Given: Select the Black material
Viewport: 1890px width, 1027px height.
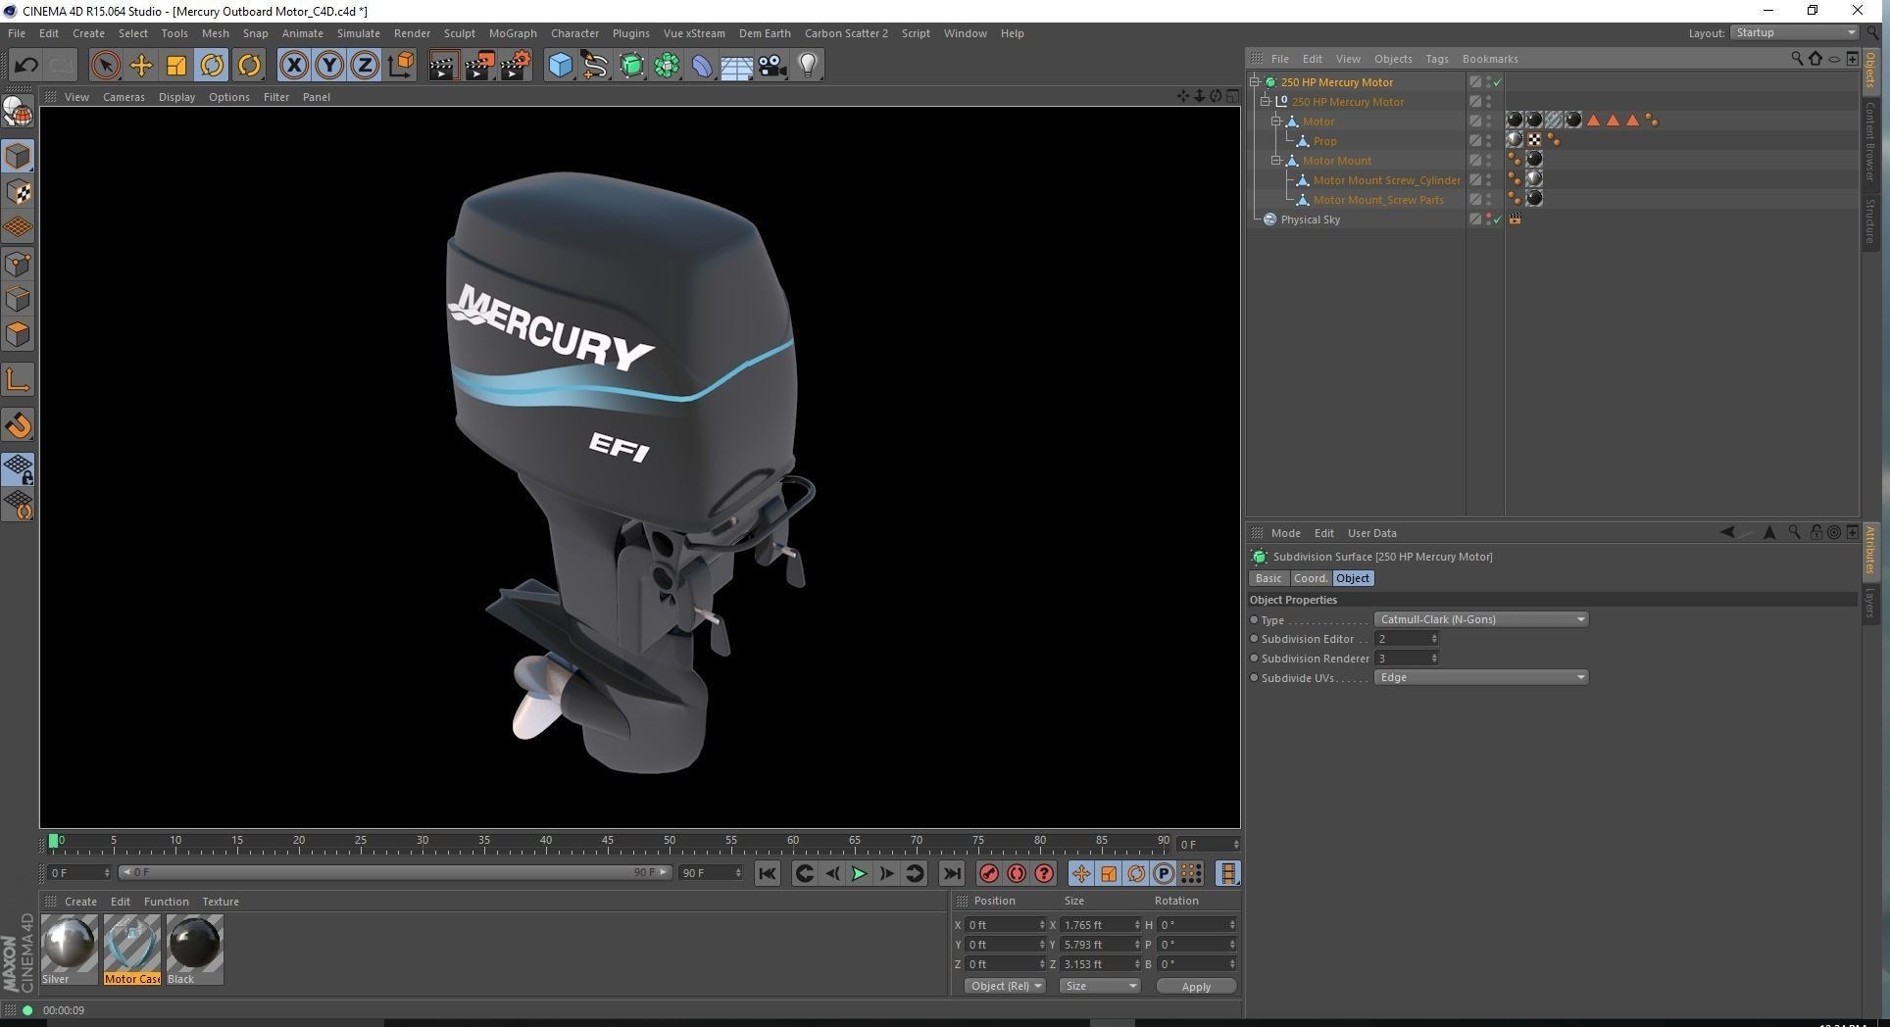Looking at the screenshot, I should (x=195, y=950).
